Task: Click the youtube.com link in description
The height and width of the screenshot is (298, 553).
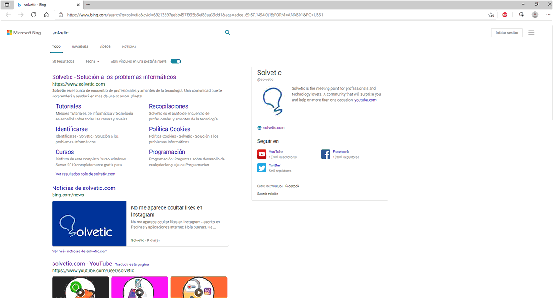Action: point(365,100)
